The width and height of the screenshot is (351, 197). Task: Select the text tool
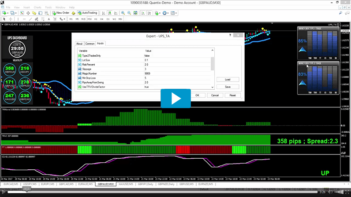tap(49, 19)
